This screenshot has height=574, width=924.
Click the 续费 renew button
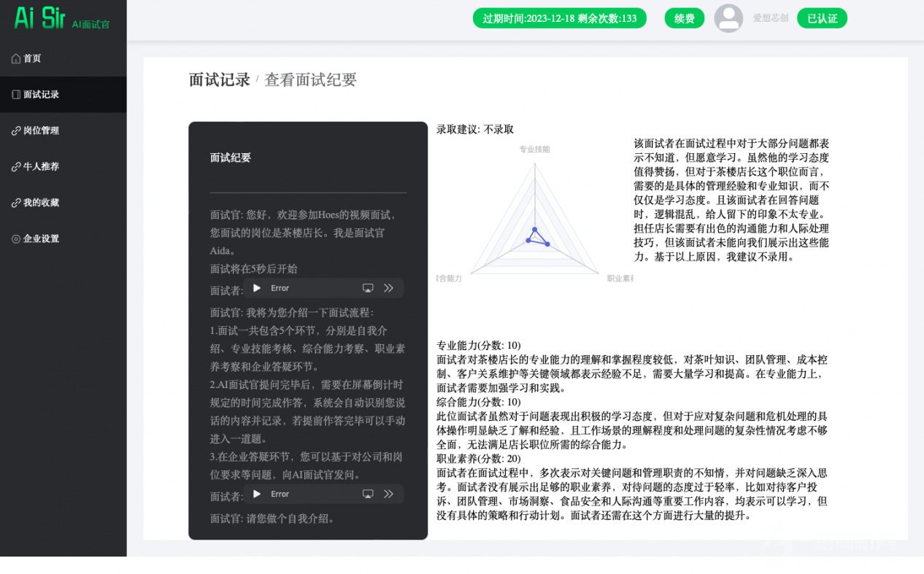pos(684,18)
